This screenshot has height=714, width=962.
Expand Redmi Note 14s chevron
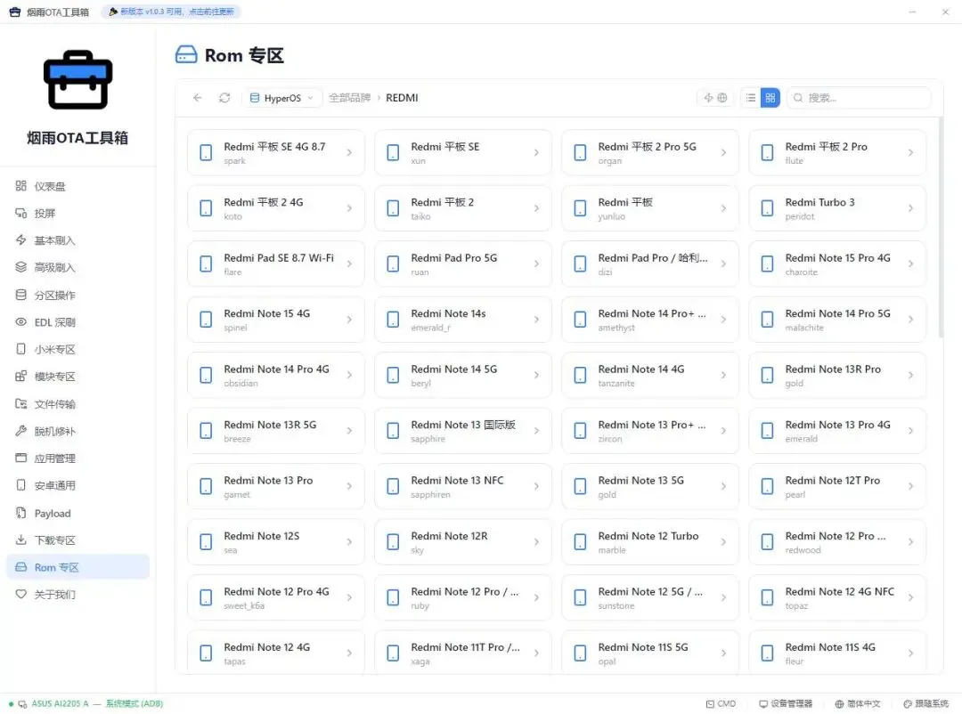536,319
